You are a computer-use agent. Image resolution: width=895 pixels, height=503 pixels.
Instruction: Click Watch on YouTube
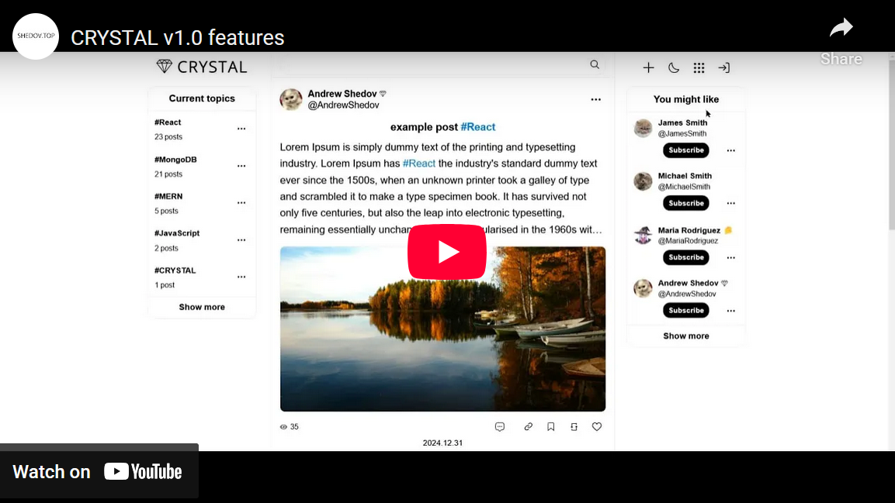(98, 472)
